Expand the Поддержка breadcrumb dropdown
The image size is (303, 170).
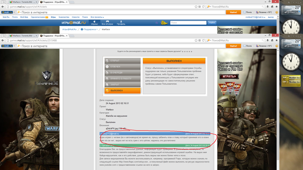click(x=97, y=29)
